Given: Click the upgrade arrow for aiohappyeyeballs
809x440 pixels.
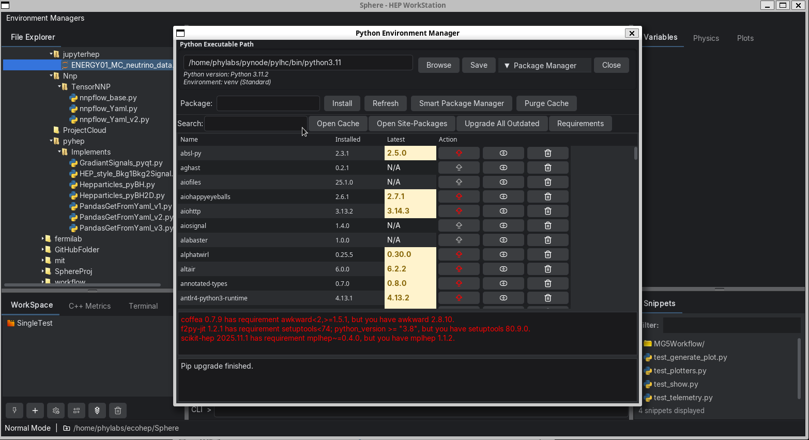Looking at the screenshot, I should point(459,196).
